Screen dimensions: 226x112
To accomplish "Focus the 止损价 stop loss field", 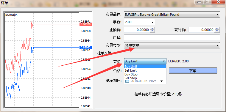I will coord(137,30).
